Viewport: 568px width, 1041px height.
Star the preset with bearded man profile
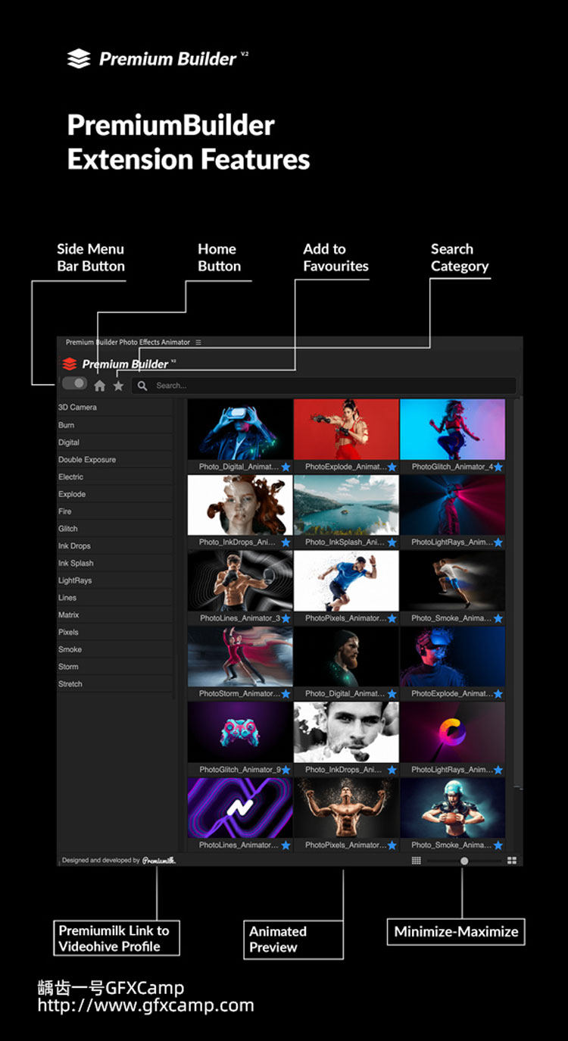[392, 694]
